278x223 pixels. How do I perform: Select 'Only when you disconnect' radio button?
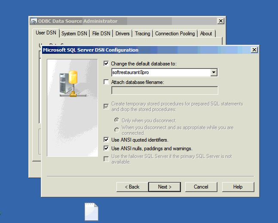(x=117, y=120)
